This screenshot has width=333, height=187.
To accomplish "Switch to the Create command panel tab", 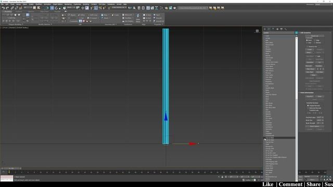I will click(265, 29).
